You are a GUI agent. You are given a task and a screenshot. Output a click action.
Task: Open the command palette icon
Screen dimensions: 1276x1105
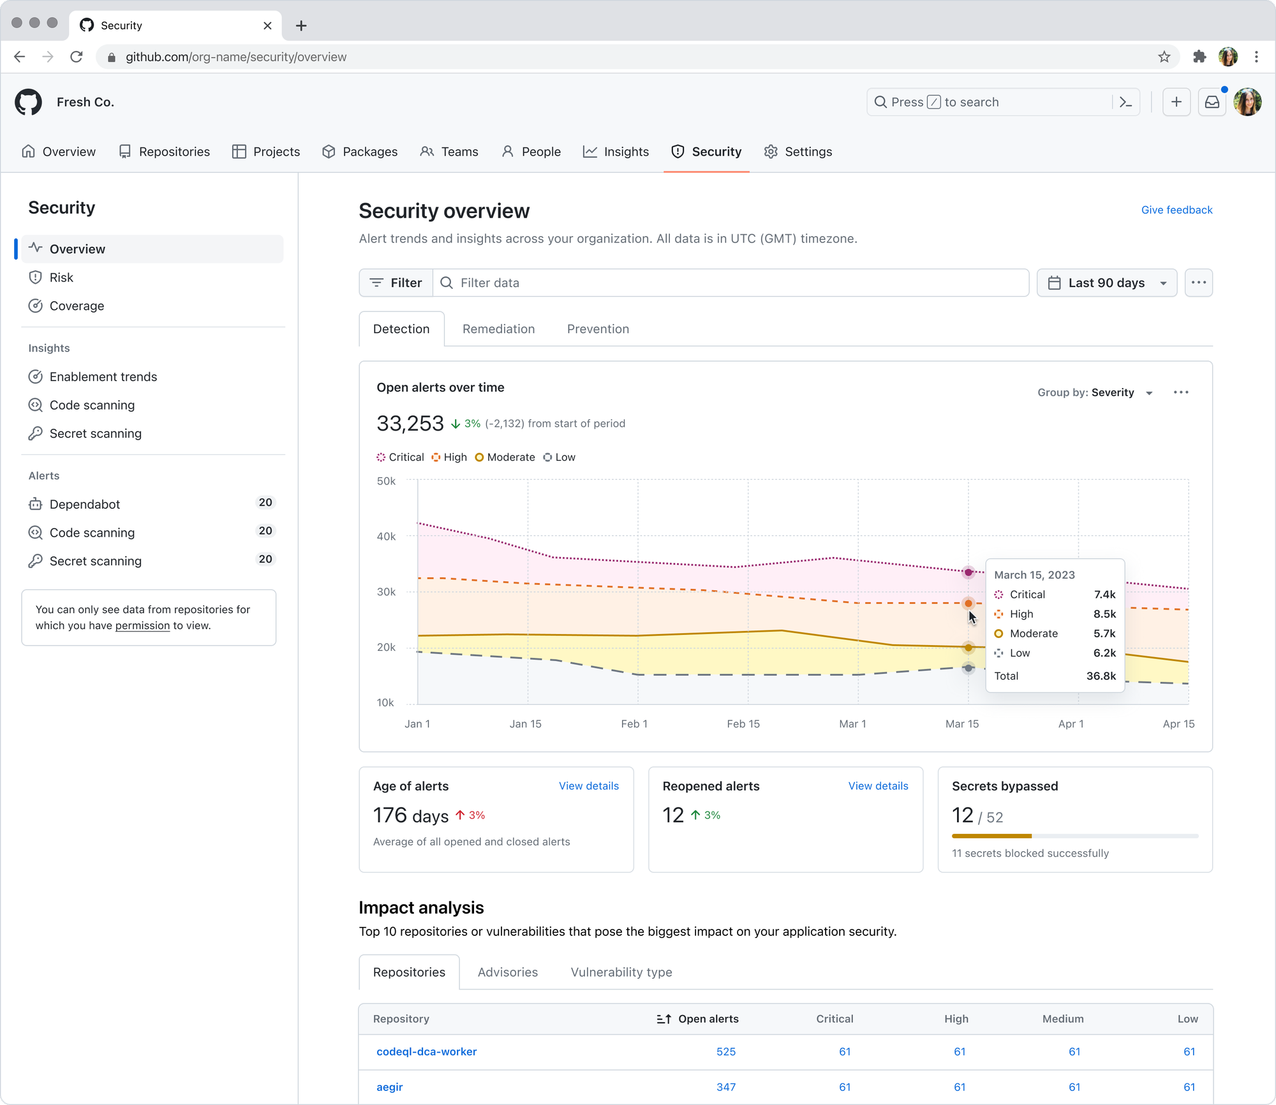tap(1126, 102)
